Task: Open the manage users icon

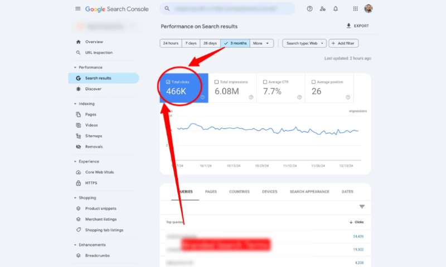Action: pos(322,9)
